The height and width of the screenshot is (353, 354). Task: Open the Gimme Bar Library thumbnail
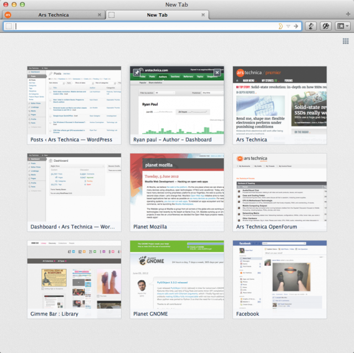(74, 279)
